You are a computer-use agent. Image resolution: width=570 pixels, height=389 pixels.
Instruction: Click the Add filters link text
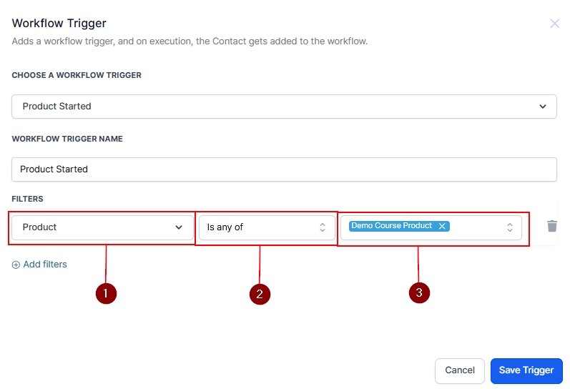click(45, 265)
